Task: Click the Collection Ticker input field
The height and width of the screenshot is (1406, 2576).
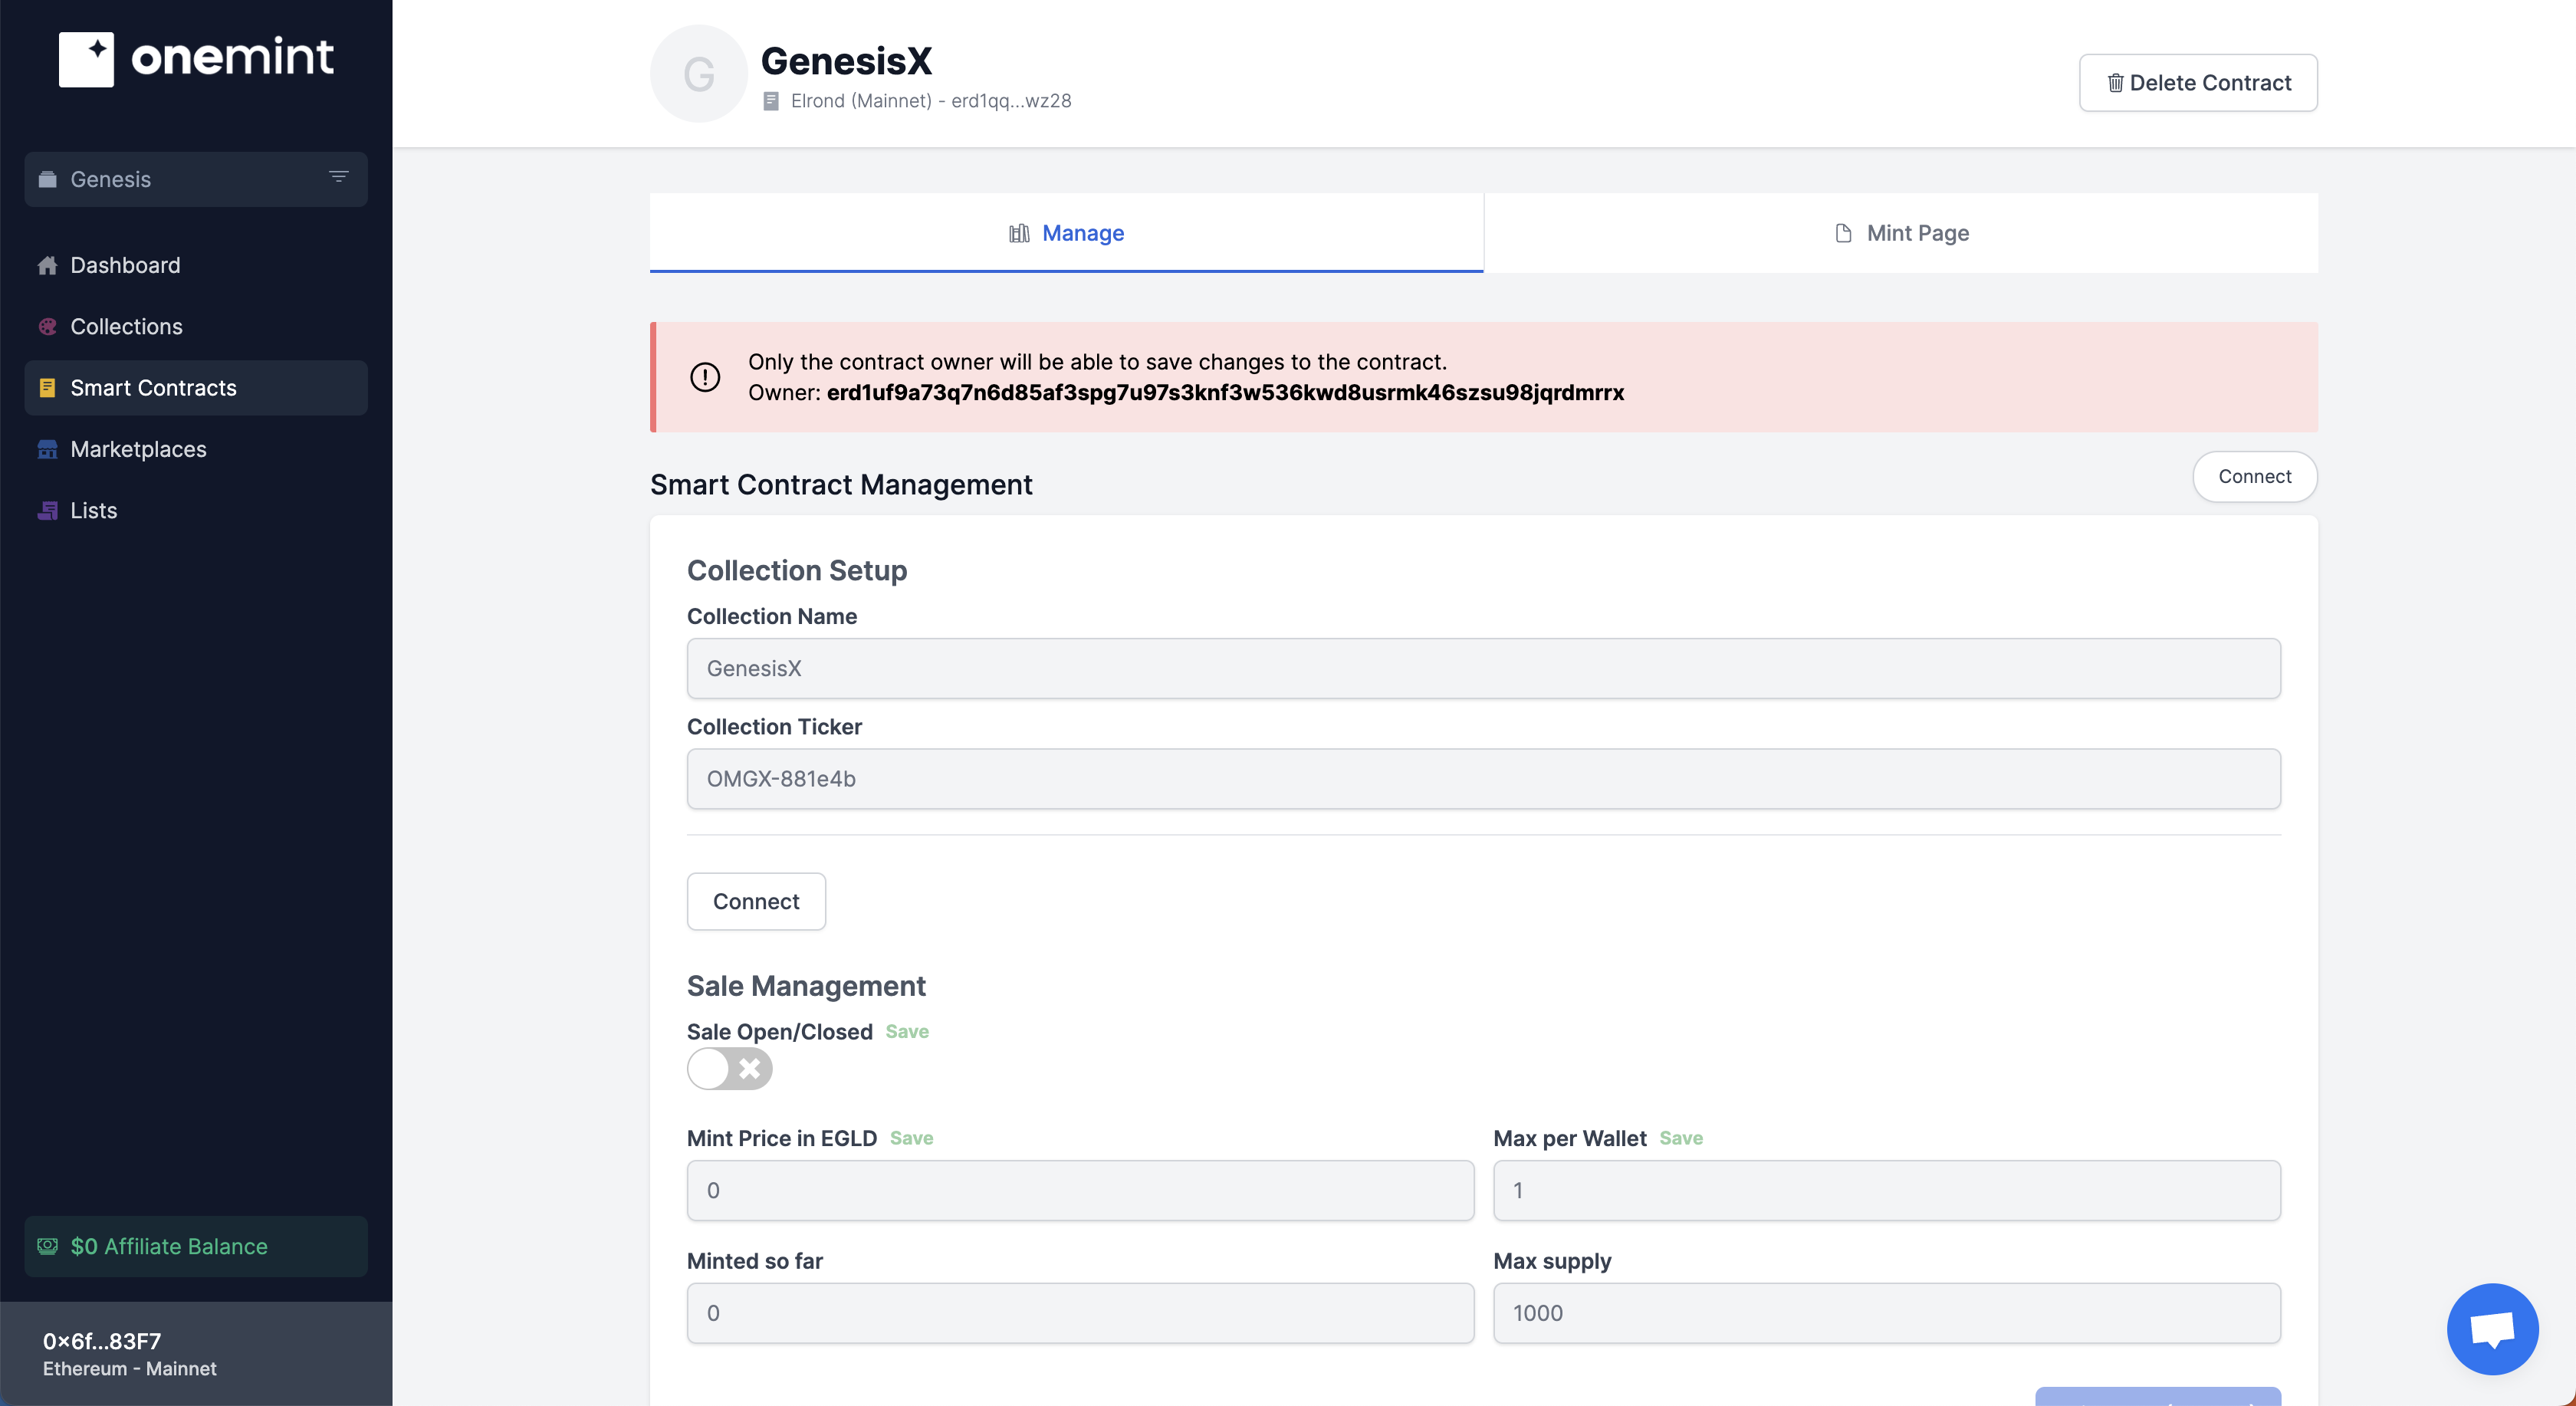Action: point(1483,779)
